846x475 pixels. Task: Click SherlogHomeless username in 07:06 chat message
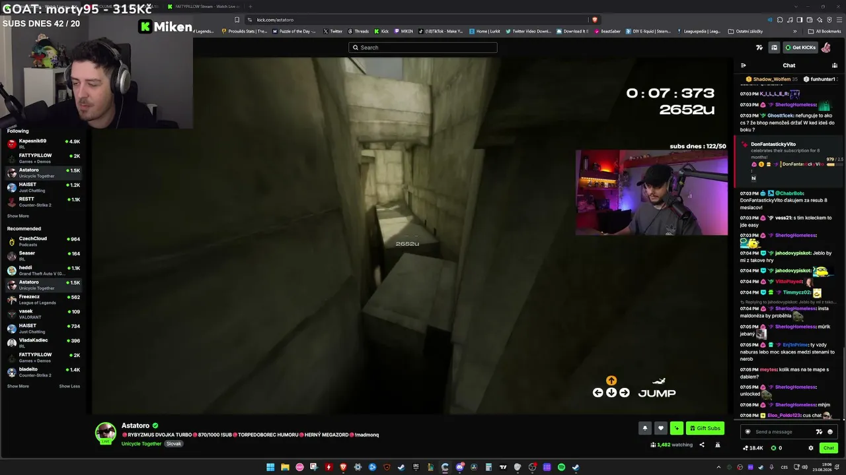[x=796, y=404]
